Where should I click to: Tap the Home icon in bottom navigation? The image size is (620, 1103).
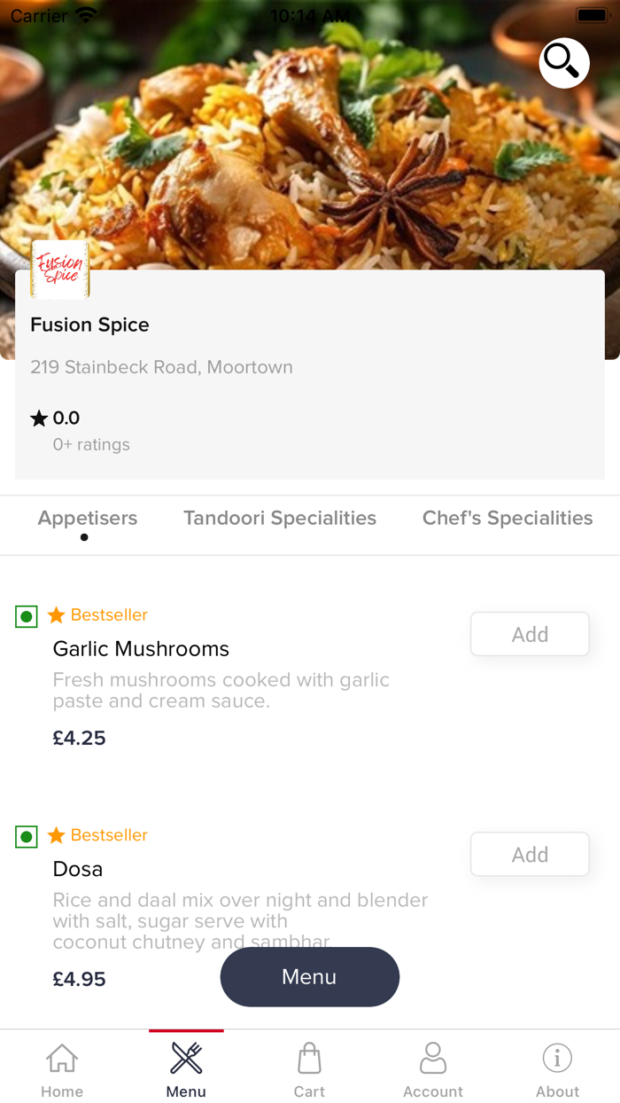point(61,1059)
